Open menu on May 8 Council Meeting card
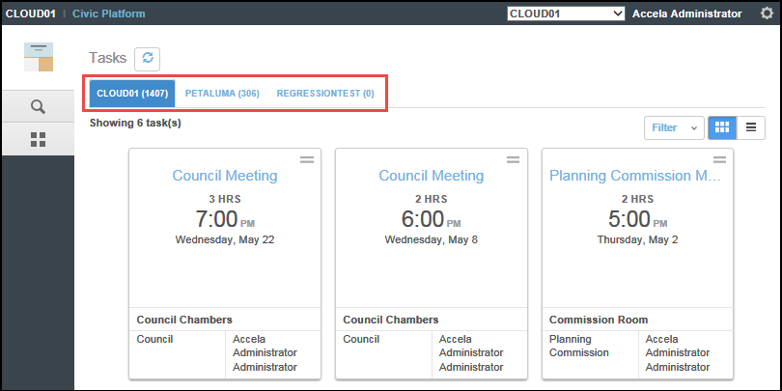Screen dimensions: 782x391 point(514,160)
